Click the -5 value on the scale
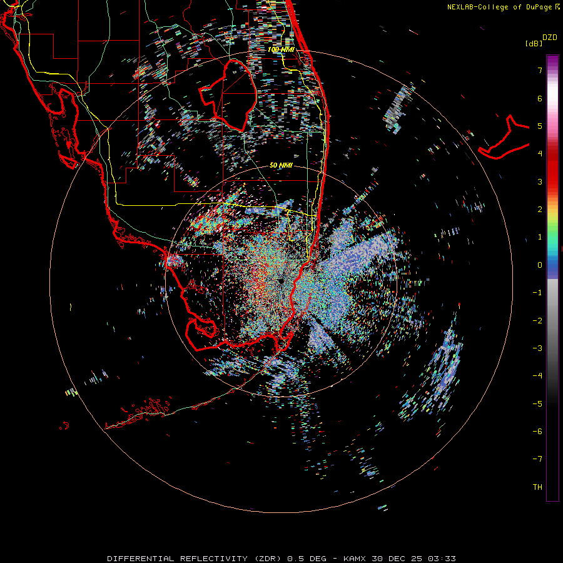Viewport: 563px width, 563px height. (537, 403)
